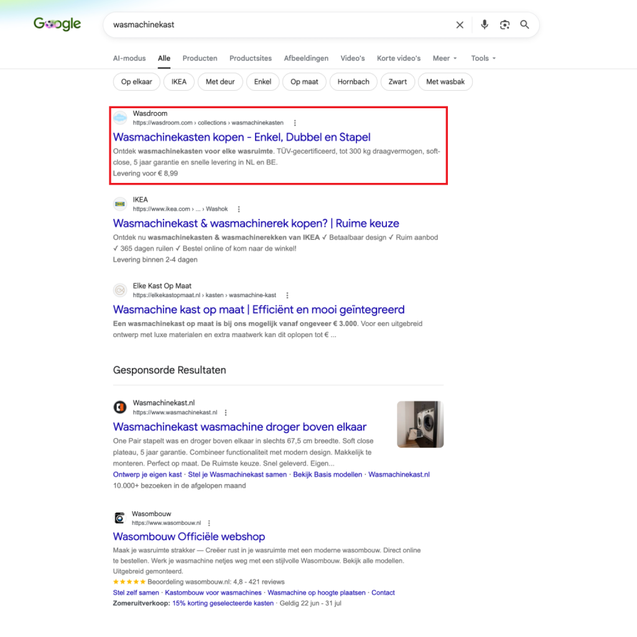637x637 pixels.
Task: Open the Korte video's tab
Action: point(399,58)
